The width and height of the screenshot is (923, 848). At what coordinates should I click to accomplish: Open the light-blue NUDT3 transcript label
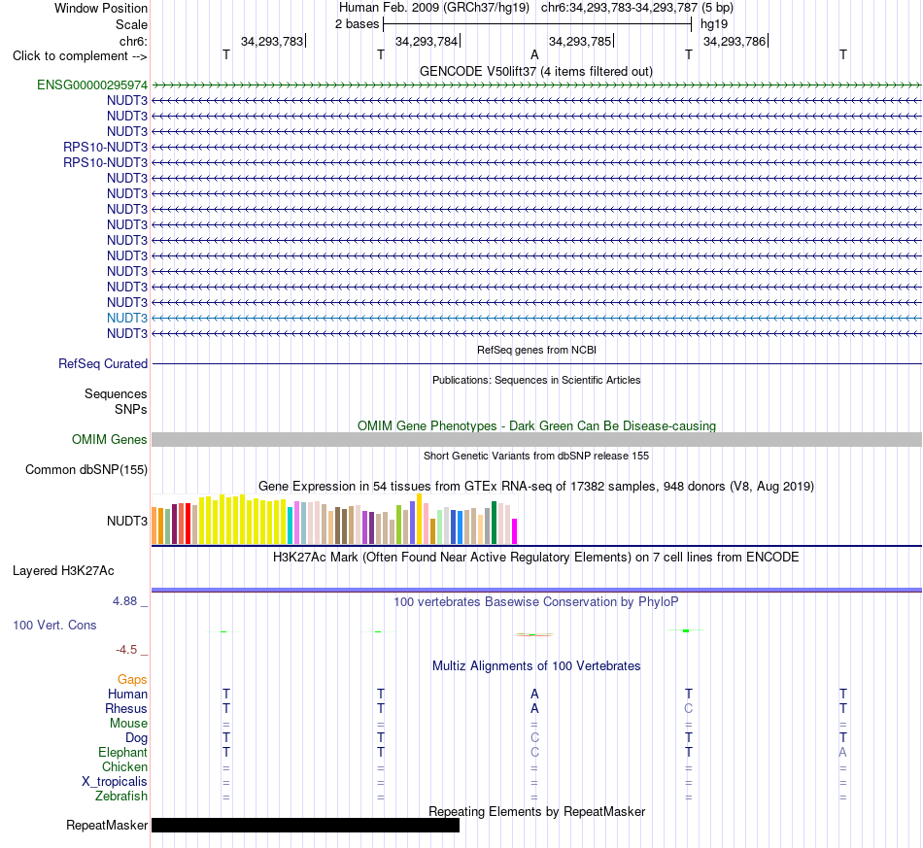[x=127, y=318]
